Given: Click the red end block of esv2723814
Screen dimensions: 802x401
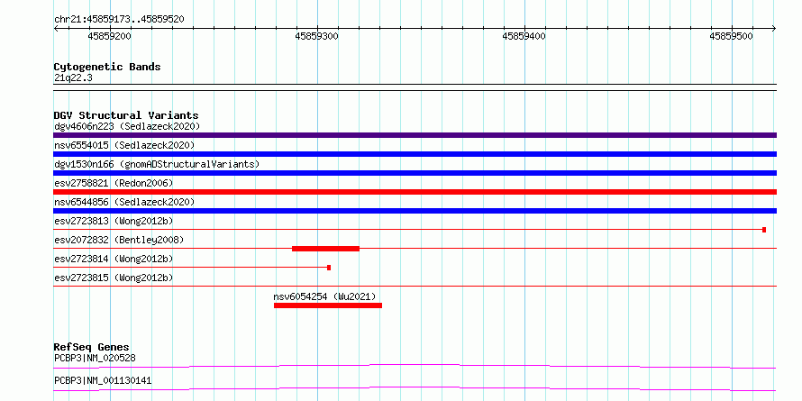Looking at the screenshot, I should 329,268.
